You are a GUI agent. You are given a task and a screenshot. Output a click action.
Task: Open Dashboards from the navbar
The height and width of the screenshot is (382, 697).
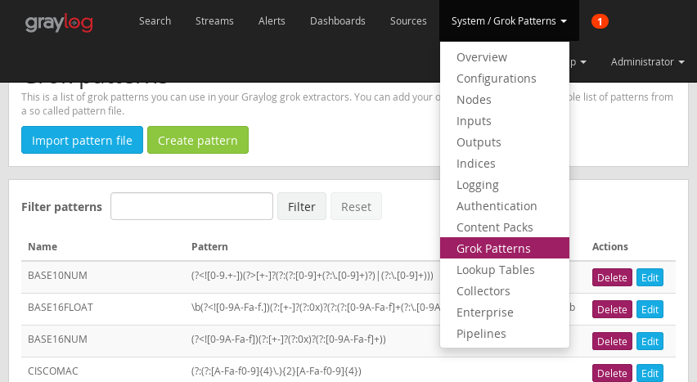tap(337, 21)
